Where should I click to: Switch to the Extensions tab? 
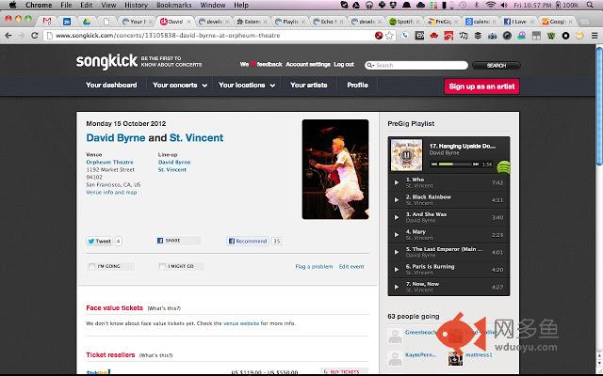click(x=252, y=22)
